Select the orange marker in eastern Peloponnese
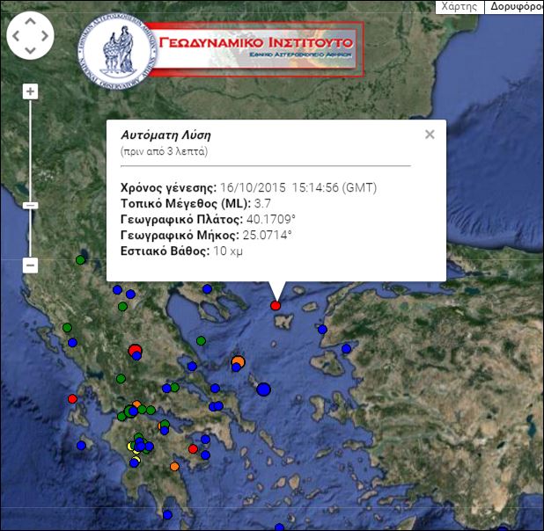Viewport: 544px width, 531px height. [x=175, y=466]
